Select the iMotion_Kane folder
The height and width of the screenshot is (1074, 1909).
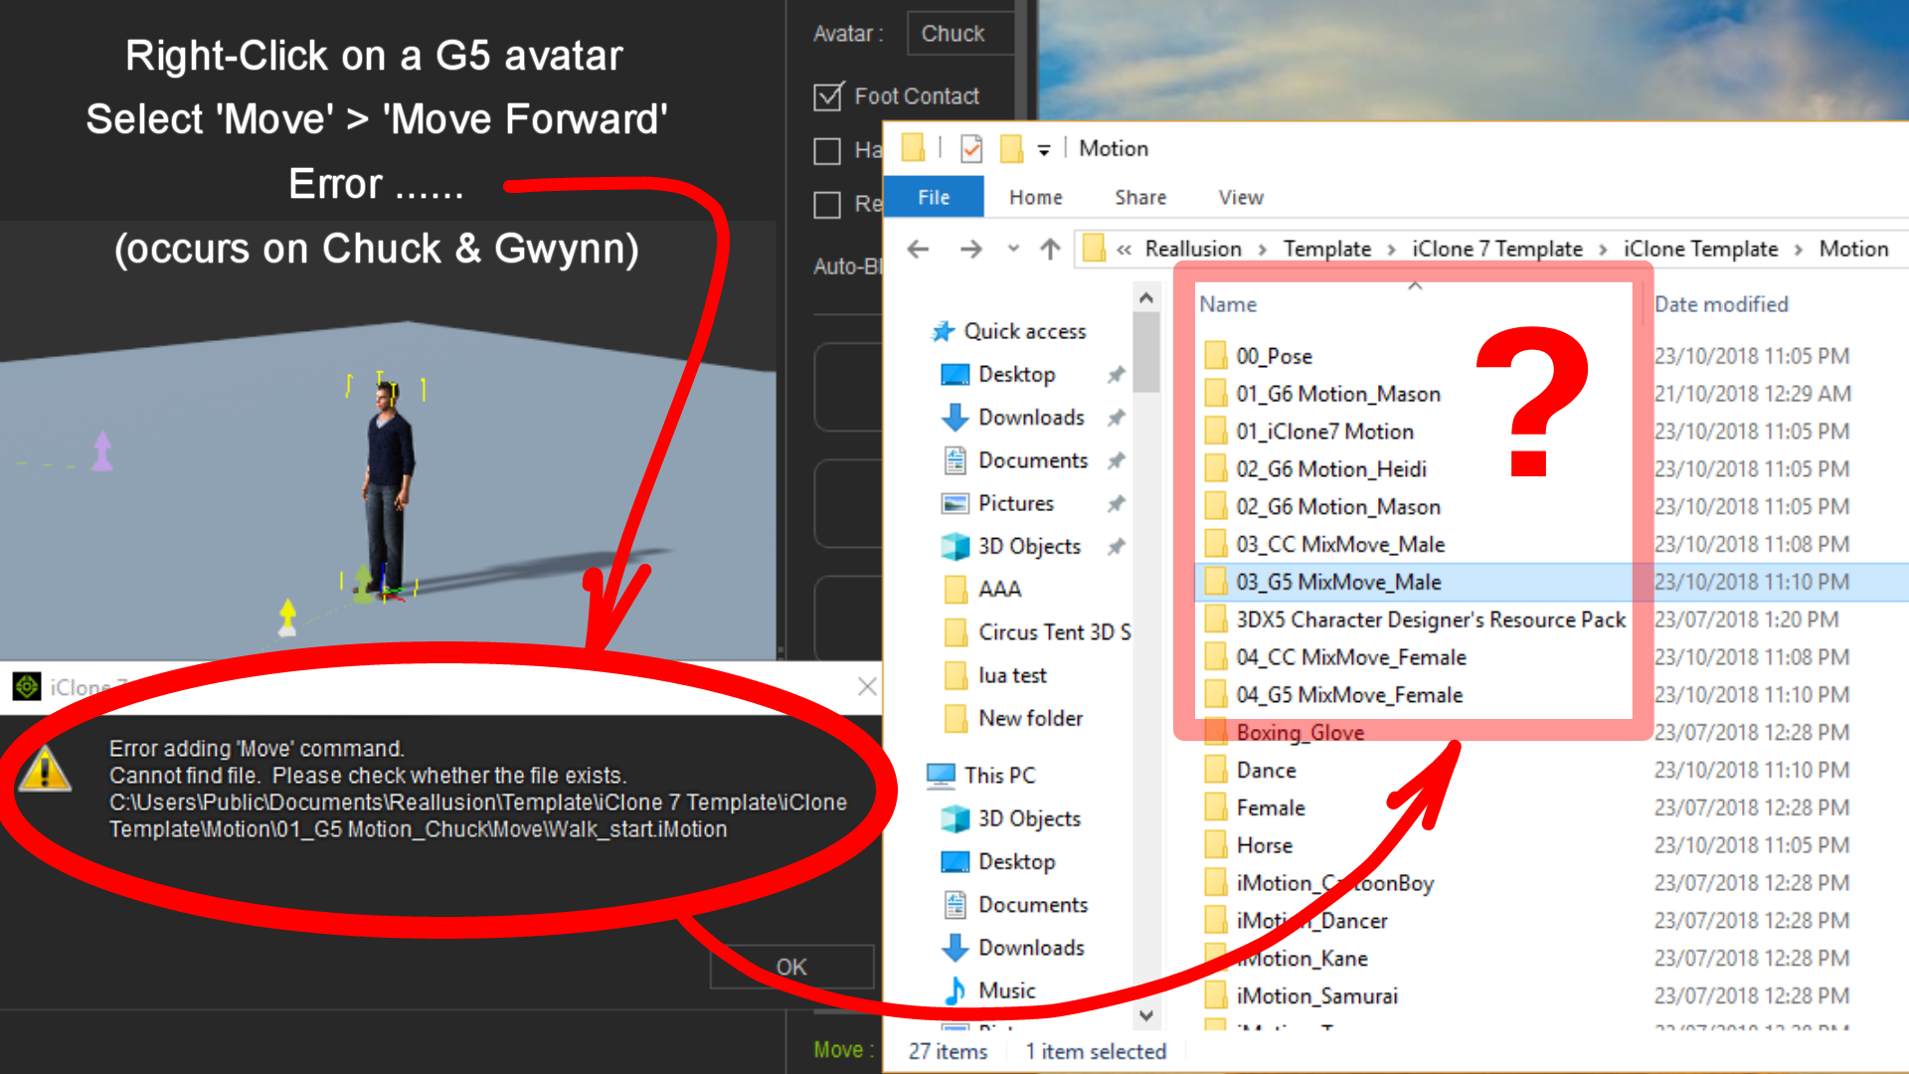tap(1302, 959)
